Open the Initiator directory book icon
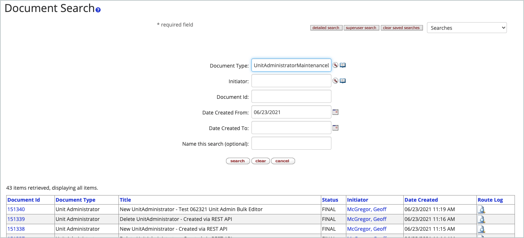524x238 pixels. tap(343, 80)
